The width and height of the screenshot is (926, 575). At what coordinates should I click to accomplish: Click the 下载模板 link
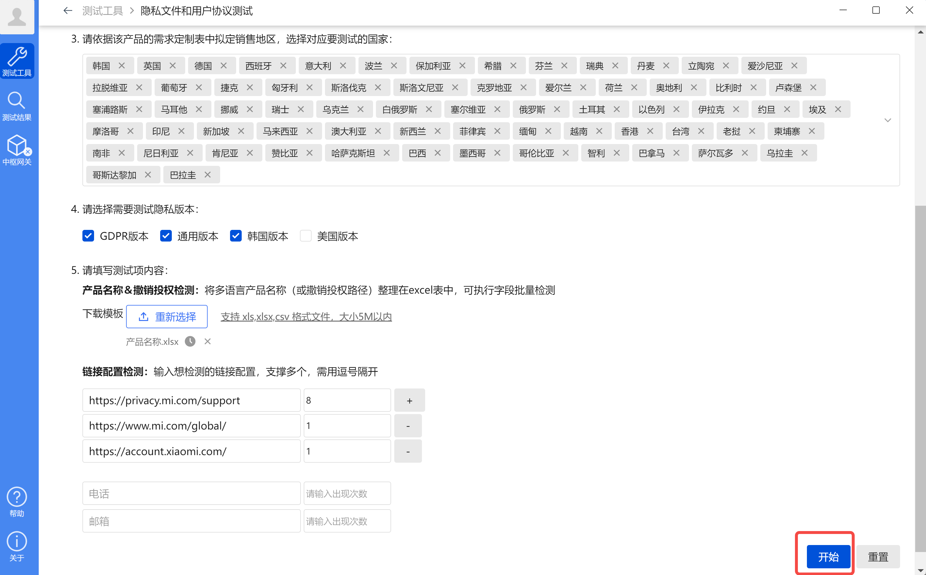(x=103, y=314)
